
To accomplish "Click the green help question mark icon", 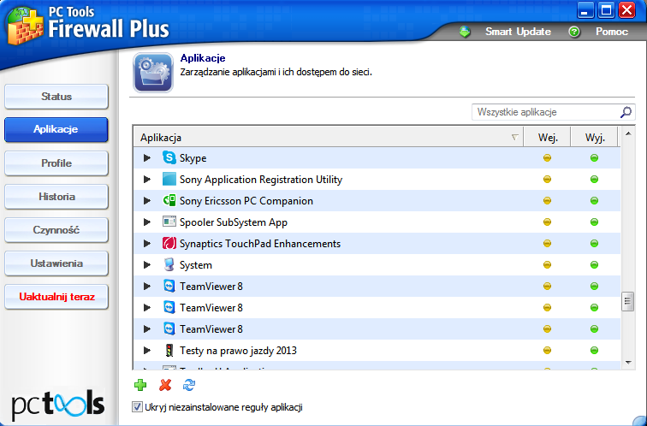I will point(574,32).
